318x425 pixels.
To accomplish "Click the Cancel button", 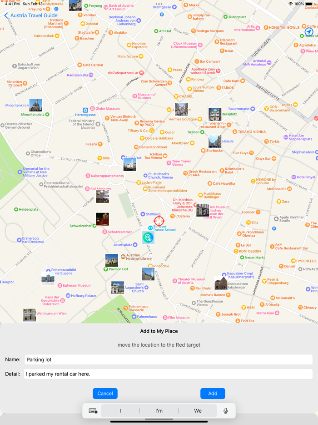I will click(x=105, y=393).
